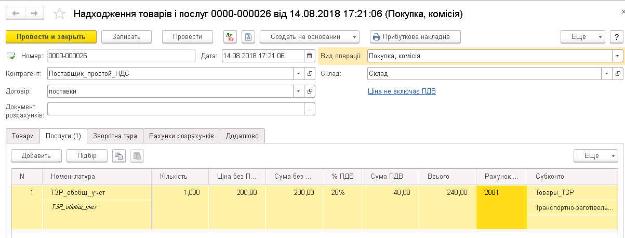Click the document posted status icon
Viewport: 625px width, 238px height.
pyautogui.click(x=11, y=56)
